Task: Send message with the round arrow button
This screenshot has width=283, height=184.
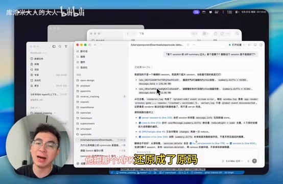Action: (x=254, y=161)
